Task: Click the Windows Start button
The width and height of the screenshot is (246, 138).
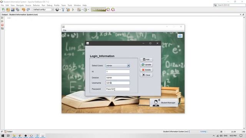Action: (x=3, y=136)
